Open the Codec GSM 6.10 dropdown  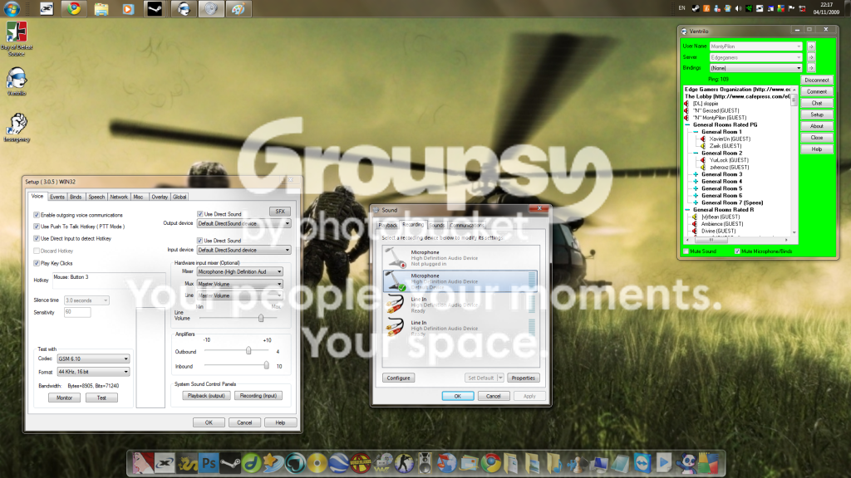point(93,358)
